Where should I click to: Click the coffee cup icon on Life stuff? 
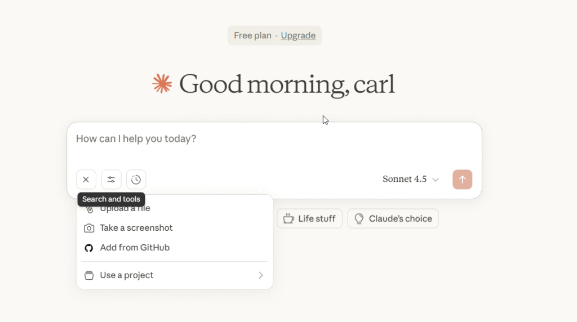tap(288, 218)
